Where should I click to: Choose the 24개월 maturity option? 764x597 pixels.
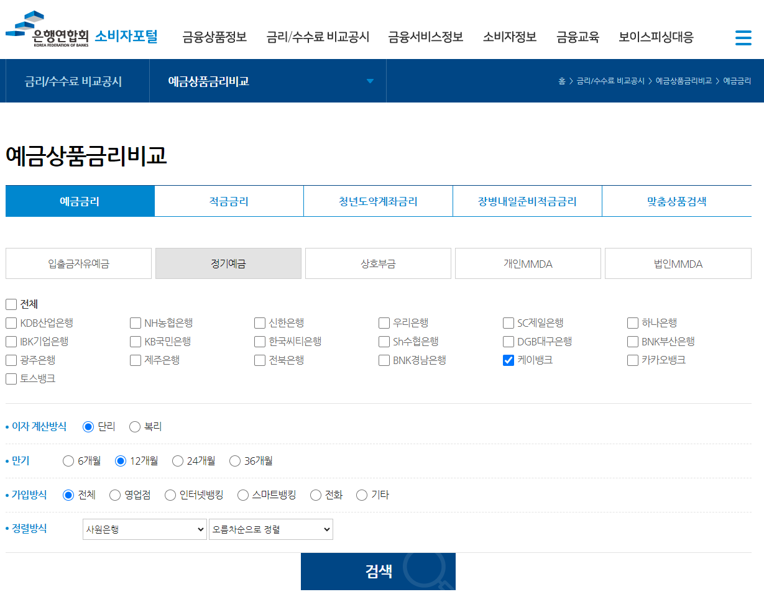coord(178,461)
